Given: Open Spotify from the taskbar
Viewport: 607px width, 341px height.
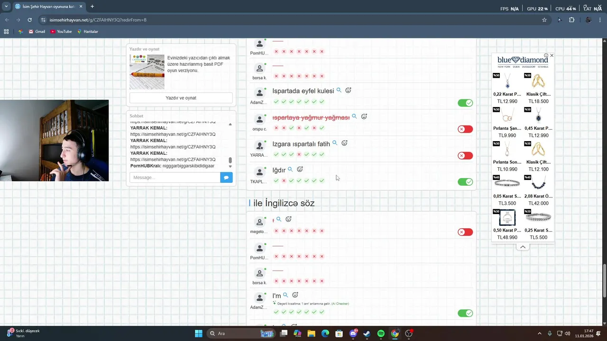Looking at the screenshot, I should pos(381,333).
